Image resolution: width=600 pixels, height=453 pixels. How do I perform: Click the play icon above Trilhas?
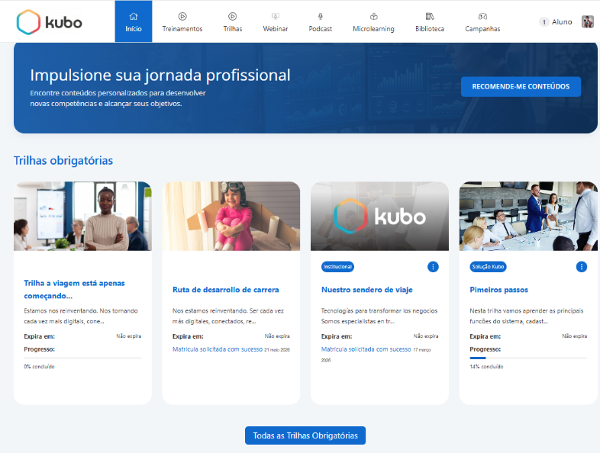point(232,17)
